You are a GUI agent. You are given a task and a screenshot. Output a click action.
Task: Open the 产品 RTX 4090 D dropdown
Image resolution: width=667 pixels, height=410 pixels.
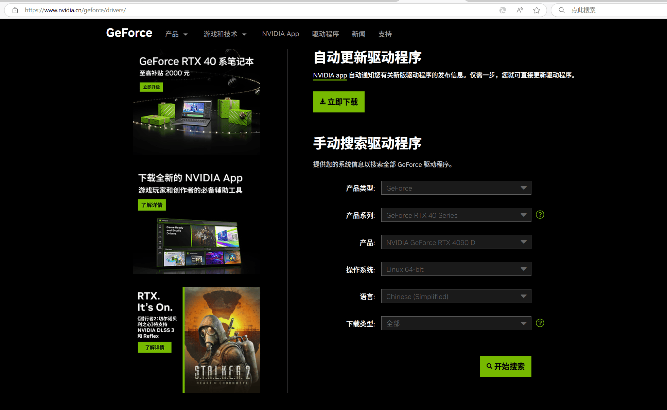(456, 242)
